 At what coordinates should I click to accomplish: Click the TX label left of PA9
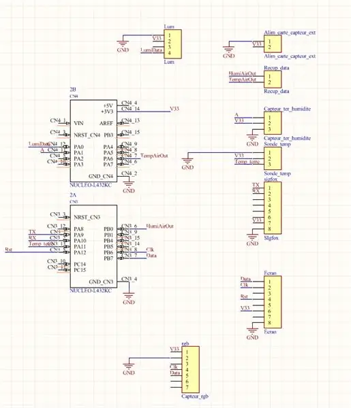[32, 232]
